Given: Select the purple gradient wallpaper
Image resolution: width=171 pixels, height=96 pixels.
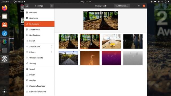Looking at the screenshot, I should click(111, 58).
